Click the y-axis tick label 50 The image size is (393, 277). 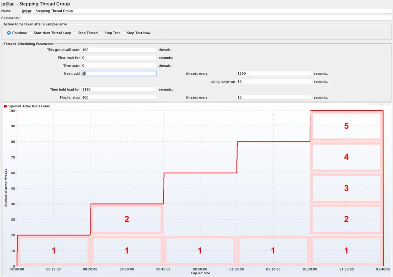tap(13, 188)
